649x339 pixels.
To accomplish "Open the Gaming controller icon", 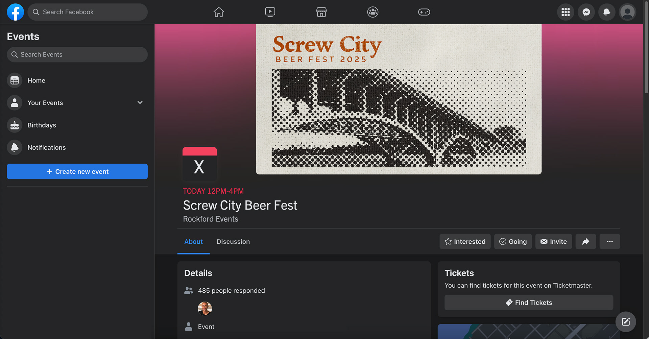I will 424,12.
